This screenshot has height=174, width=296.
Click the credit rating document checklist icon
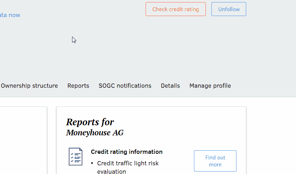[76, 157]
